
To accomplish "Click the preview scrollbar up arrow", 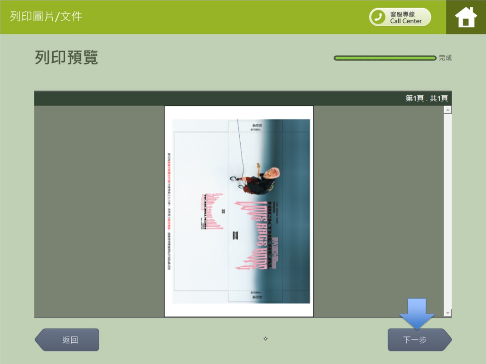I will pos(448,110).
